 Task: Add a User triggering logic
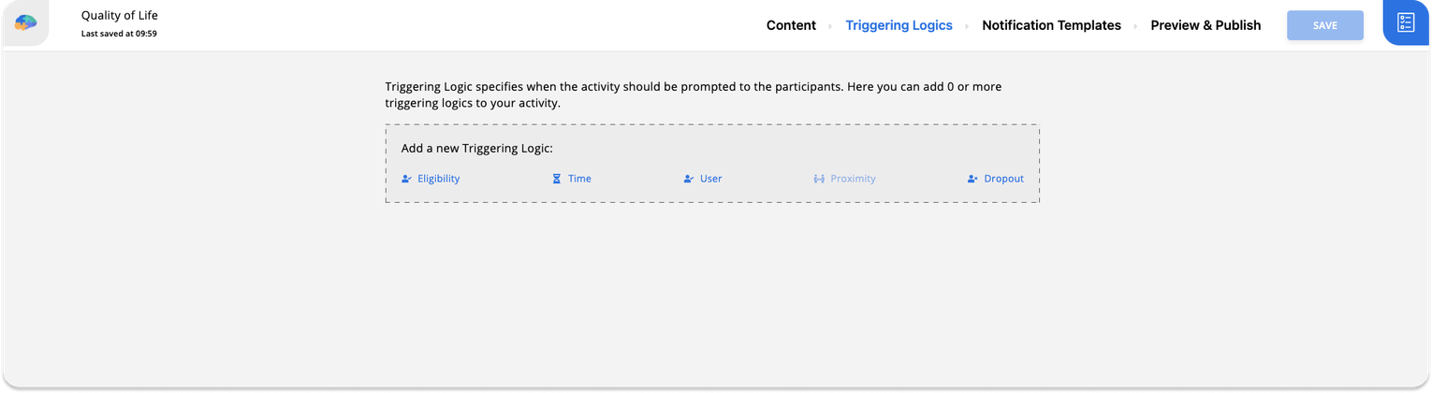click(710, 179)
